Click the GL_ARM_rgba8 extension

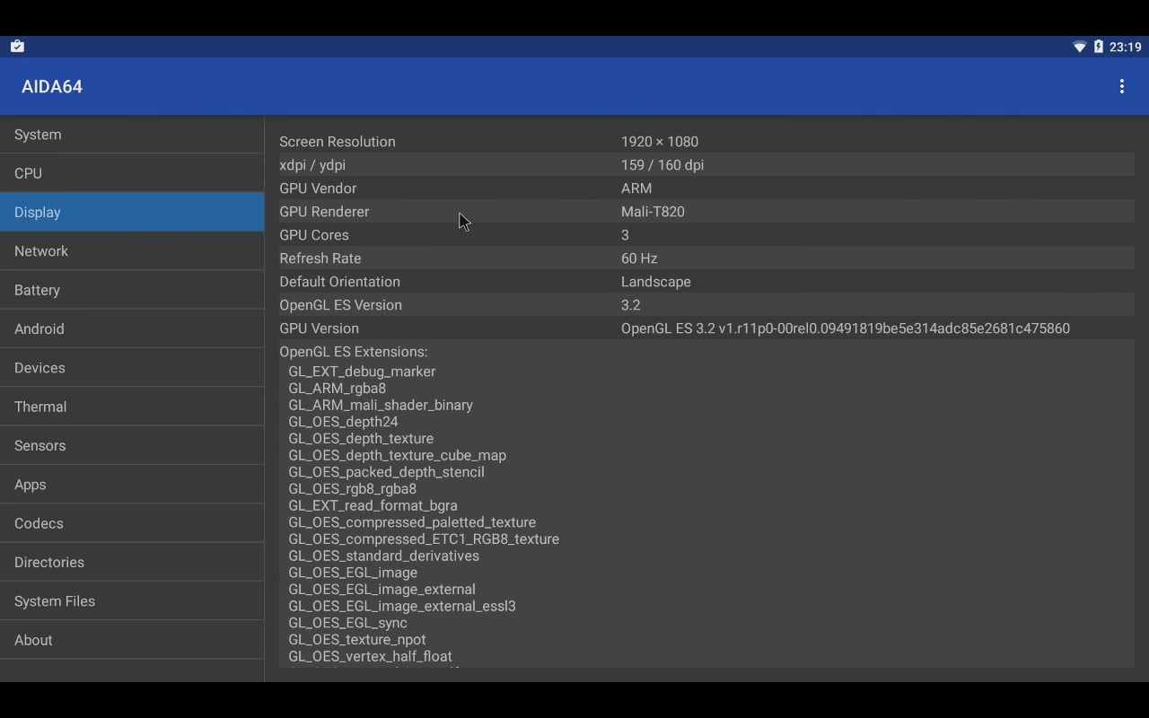tap(337, 389)
